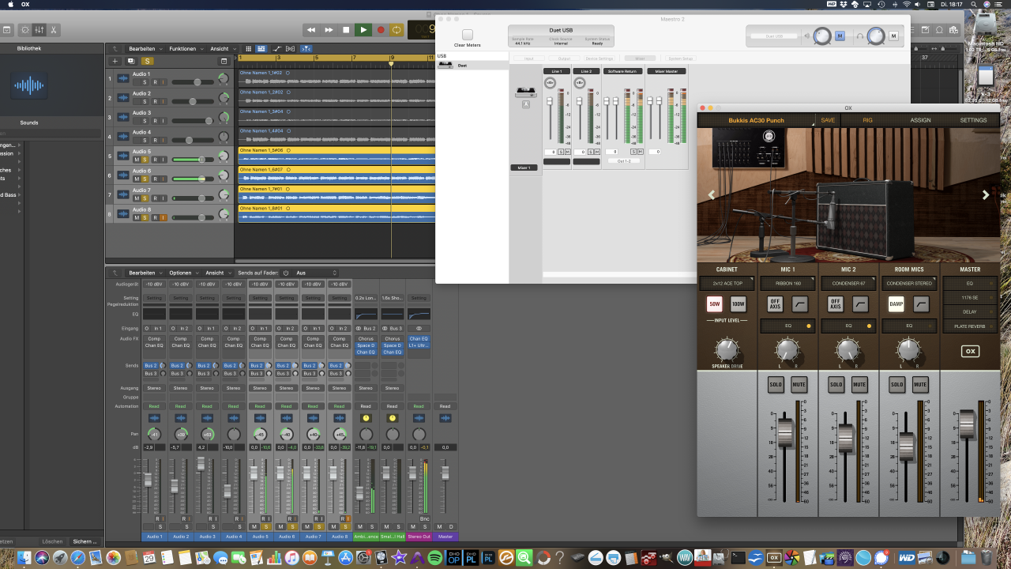
Task: Click SAVE in the OX window
Action: click(x=828, y=120)
